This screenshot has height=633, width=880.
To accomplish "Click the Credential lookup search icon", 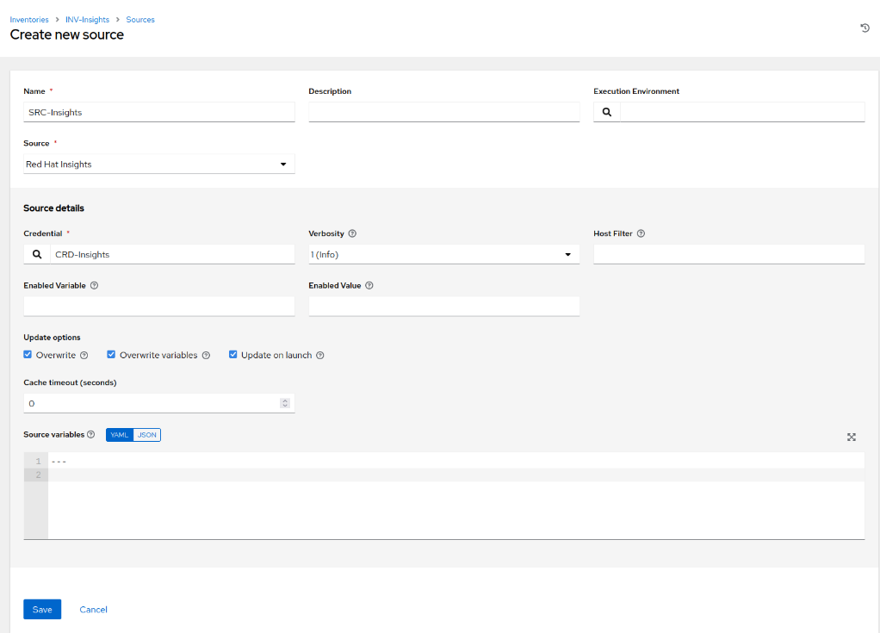I will [37, 254].
